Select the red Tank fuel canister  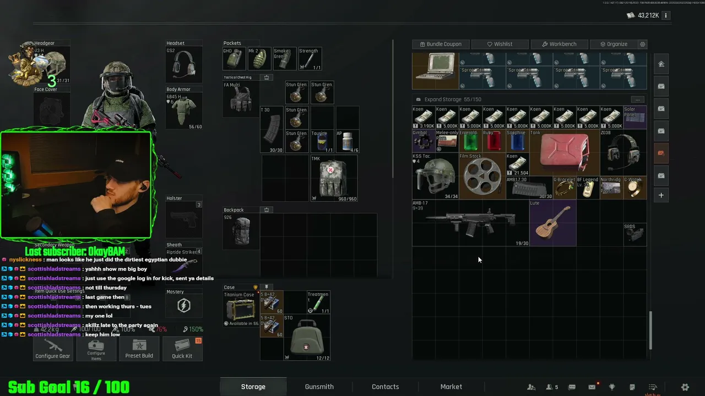pyautogui.click(x=564, y=153)
